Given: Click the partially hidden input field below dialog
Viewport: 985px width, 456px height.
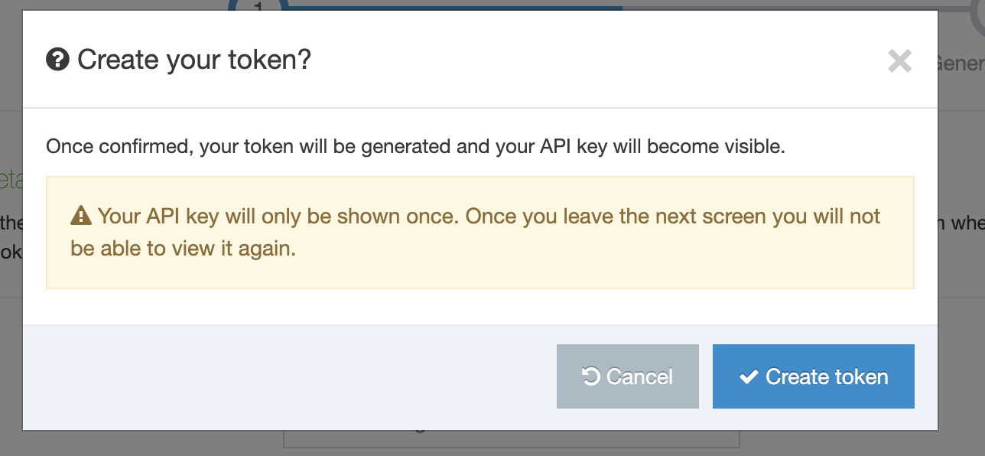Looking at the screenshot, I should [x=511, y=440].
